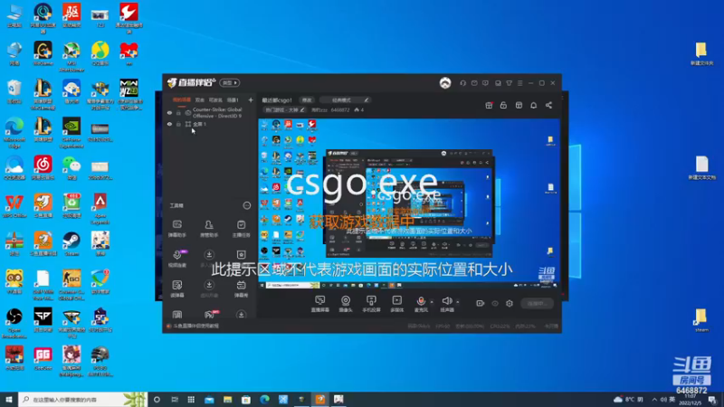The width and height of the screenshot is (724, 407).
Task: Open the skin shirt icon in title bar
Action: pos(509,83)
